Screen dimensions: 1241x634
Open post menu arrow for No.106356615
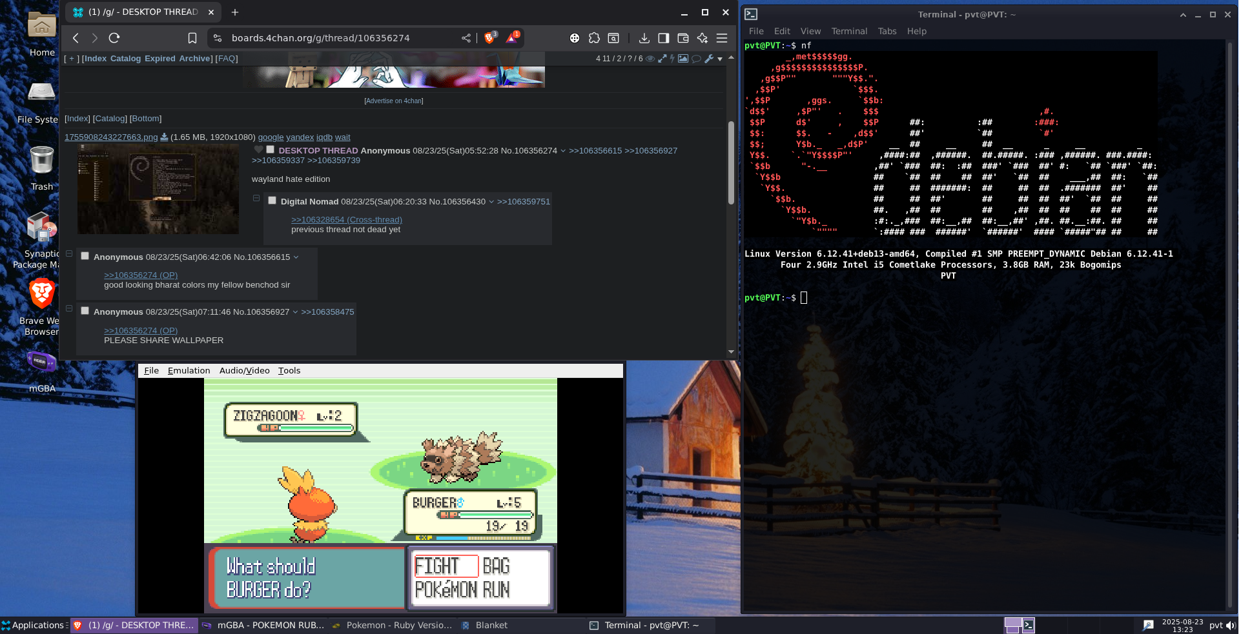click(x=296, y=257)
